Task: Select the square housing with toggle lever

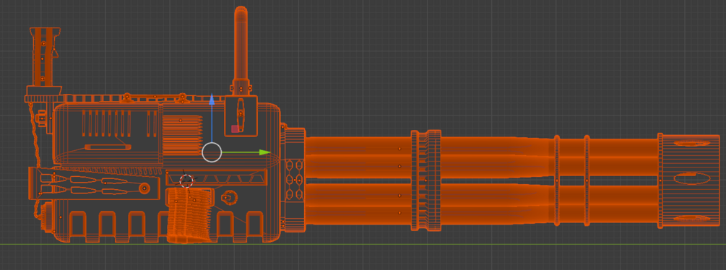Action: (241, 116)
